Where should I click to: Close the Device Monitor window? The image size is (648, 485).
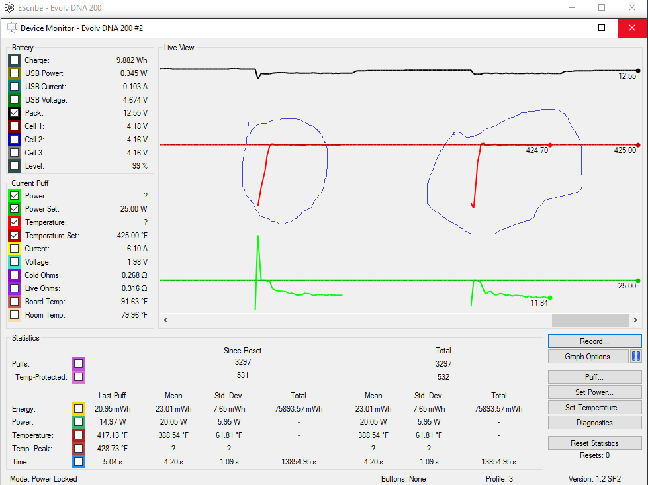click(632, 28)
